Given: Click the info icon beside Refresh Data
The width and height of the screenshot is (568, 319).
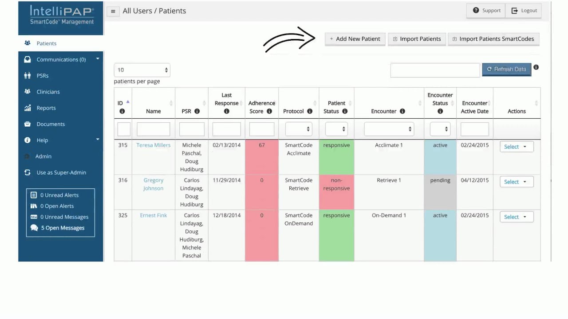Looking at the screenshot, I should pos(536,67).
